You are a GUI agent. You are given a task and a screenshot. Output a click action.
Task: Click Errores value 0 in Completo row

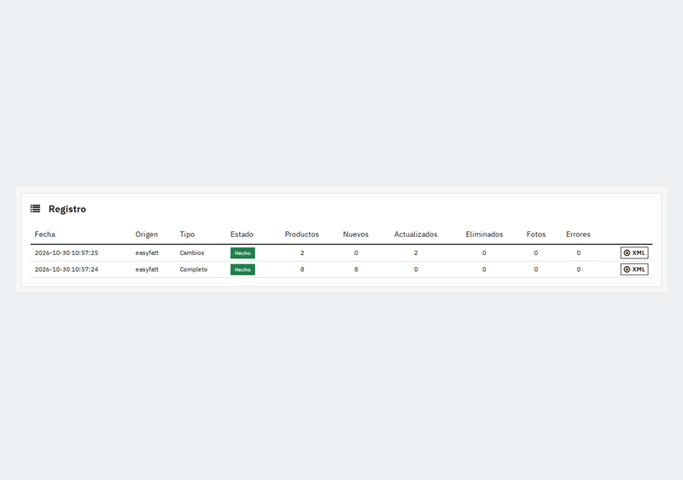pyautogui.click(x=579, y=269)
